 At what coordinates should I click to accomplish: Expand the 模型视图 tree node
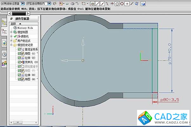(11, 32)
